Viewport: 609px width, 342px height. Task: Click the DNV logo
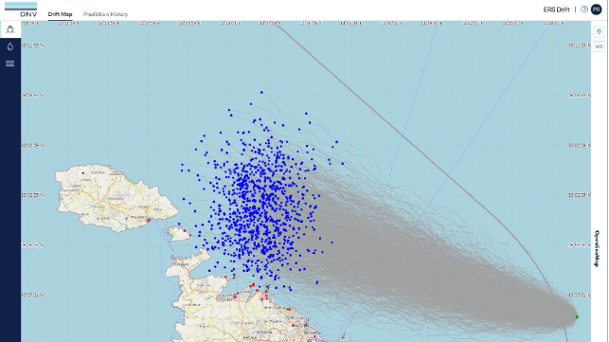tap(21, 9)
